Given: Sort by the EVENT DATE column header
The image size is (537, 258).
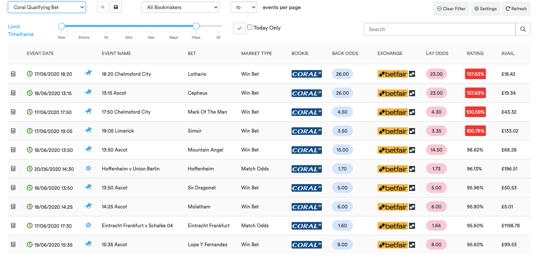Looking at the screenshot, I should pyautogui.click(x=40, y=53).
